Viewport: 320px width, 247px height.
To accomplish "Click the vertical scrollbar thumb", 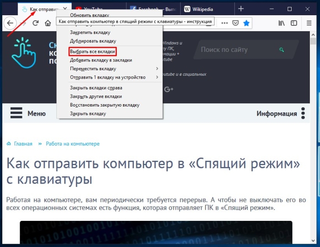I will point(313,41).
